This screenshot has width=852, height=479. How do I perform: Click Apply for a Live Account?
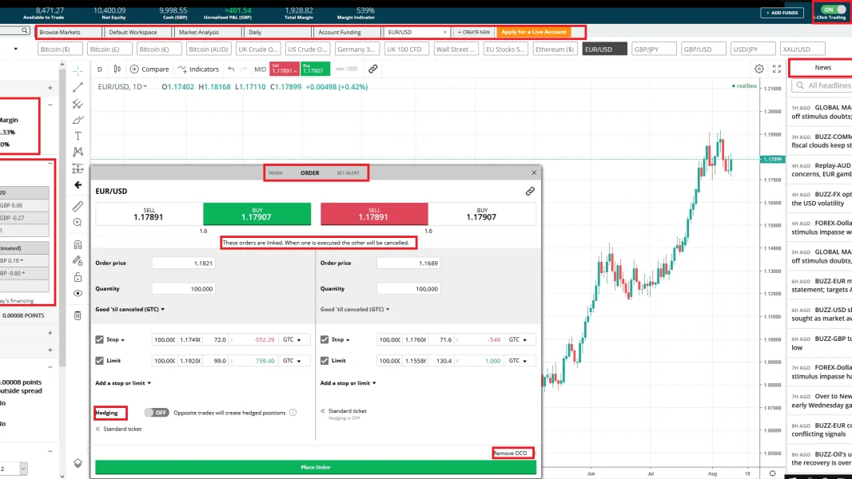click(x=534, y=32)
